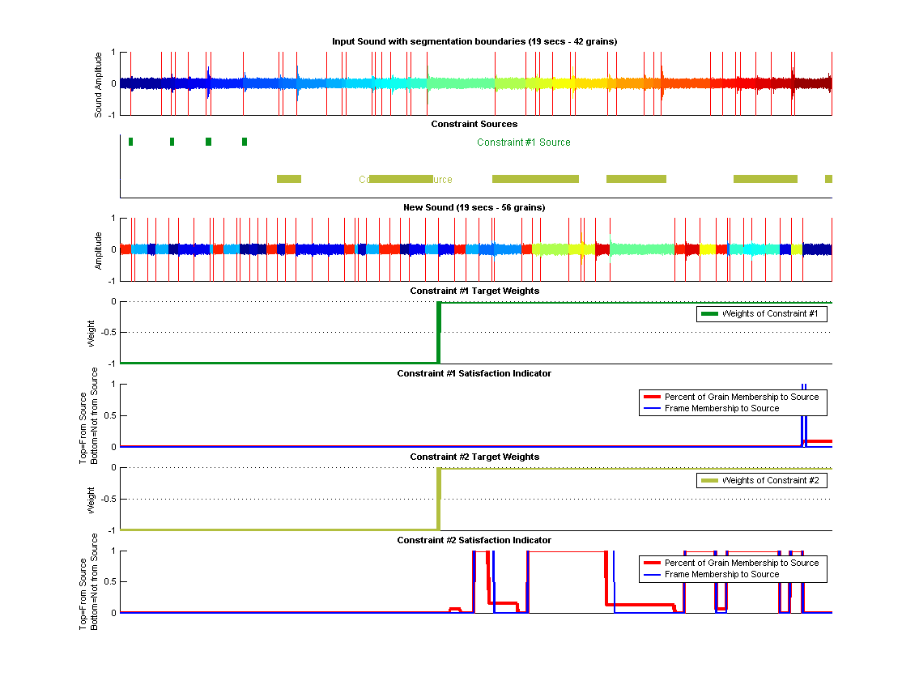This screenshot has width=919, height=689.
Task: Select the 'New Sound (19 secs - 56 grains)' title
Action: [474, 207]
